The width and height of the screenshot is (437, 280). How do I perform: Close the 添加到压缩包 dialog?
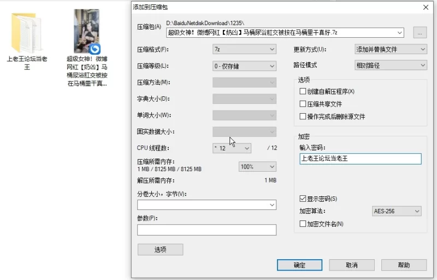[426, 7]
